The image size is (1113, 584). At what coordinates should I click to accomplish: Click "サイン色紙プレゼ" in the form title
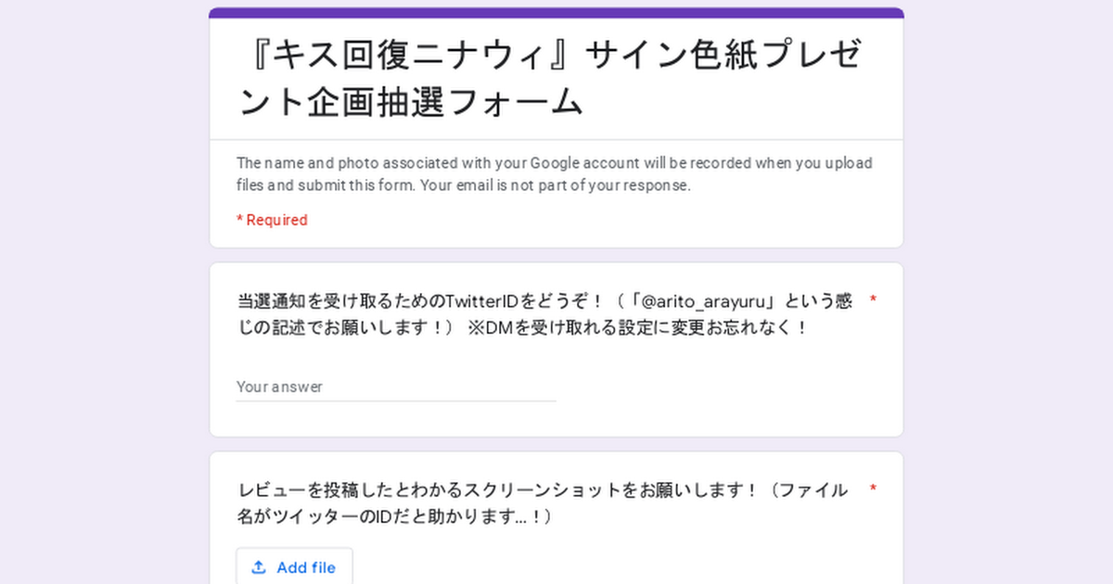click(x=735, y=57)
